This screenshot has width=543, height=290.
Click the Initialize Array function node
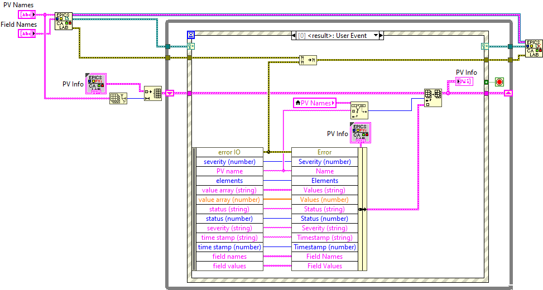(x=152, y=93)
